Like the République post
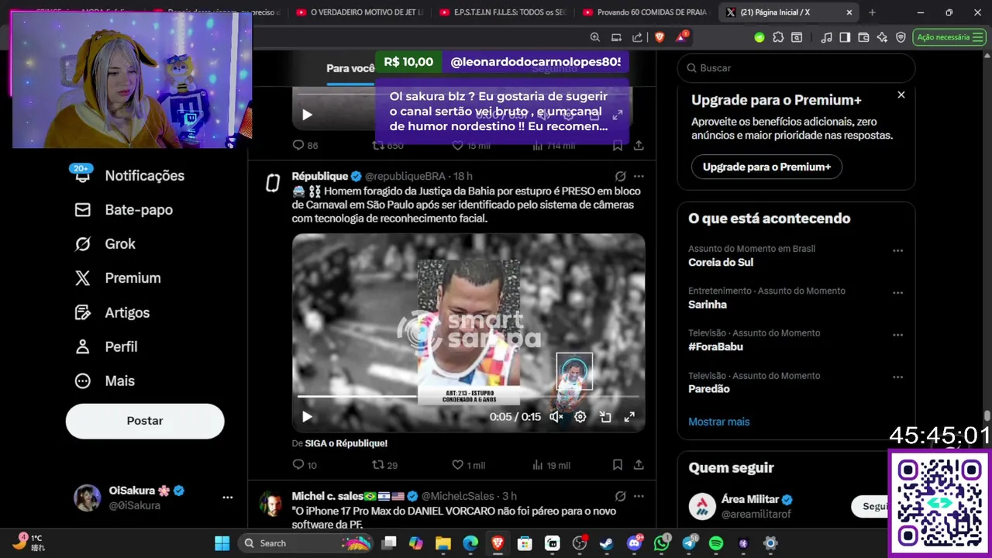Screen dimensions: 992x558 468,465
